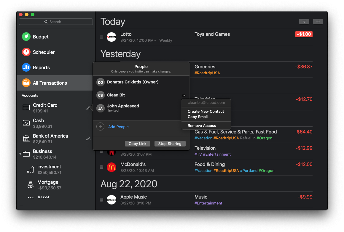344x232 pixels.
Task: Click inside the Search field
Action: [56, 21]
